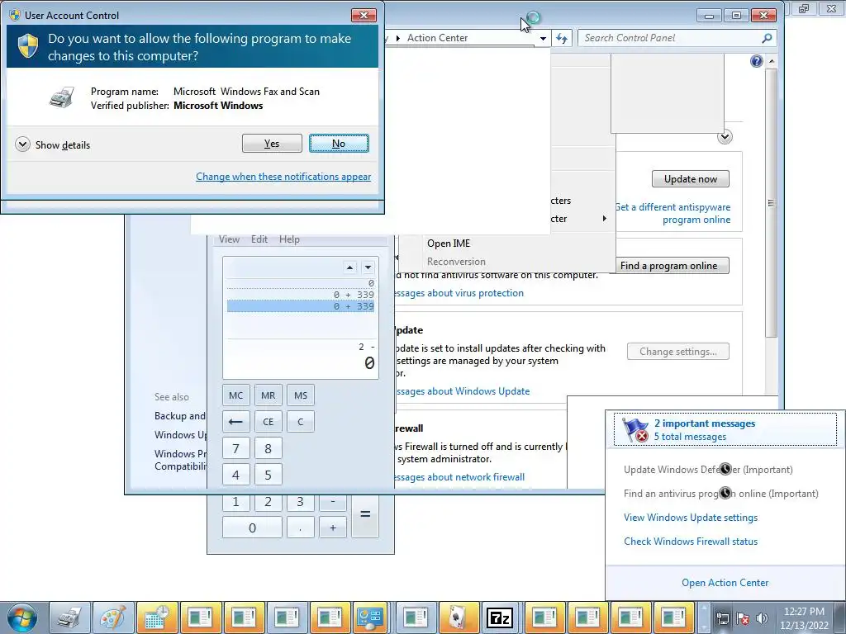
Task: Click the Action Center vertical scrollbar thumb
Action: (772, 203)
